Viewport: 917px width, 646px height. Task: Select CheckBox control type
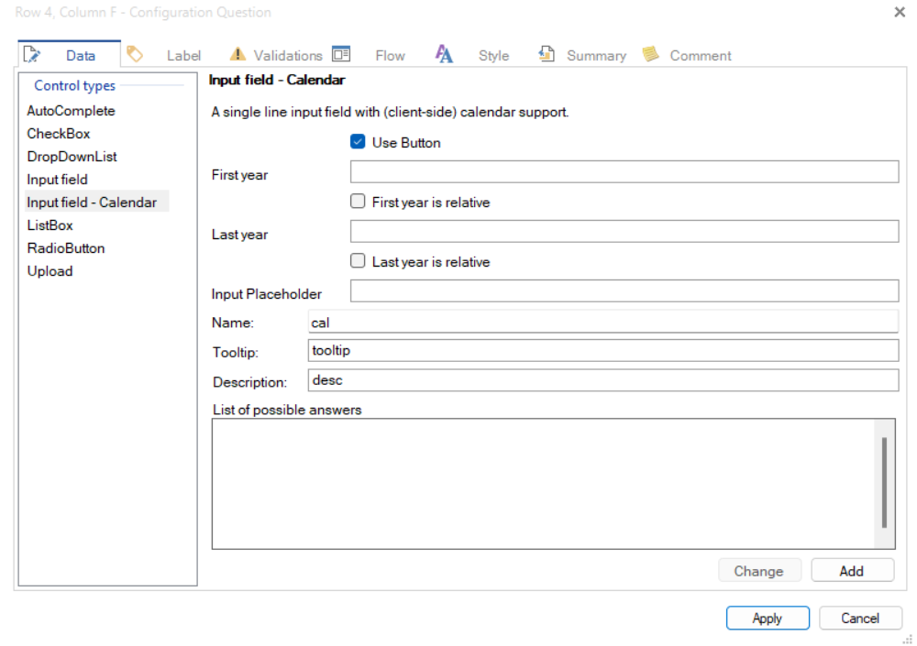59,133
